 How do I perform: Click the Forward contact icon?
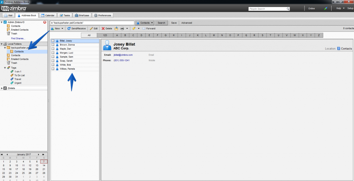point(143,29)
